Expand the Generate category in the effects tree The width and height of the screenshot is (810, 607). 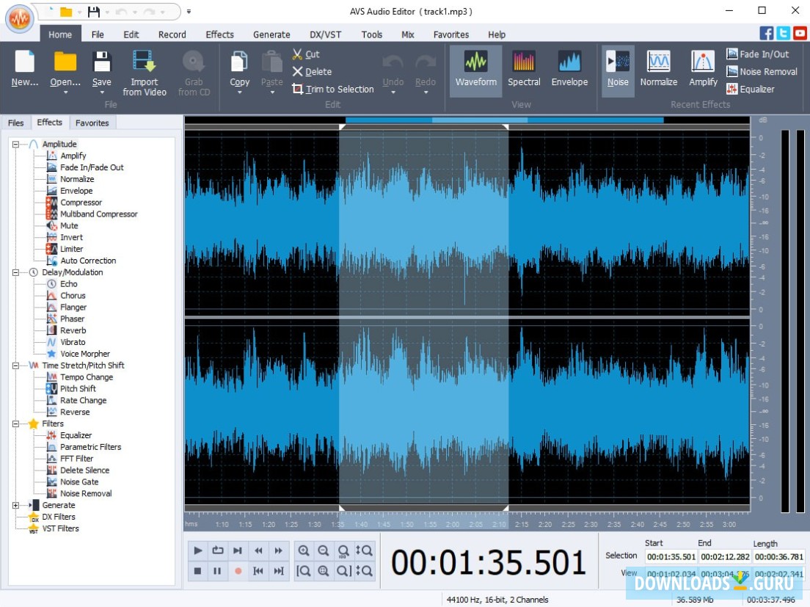[x=16, y=505]
